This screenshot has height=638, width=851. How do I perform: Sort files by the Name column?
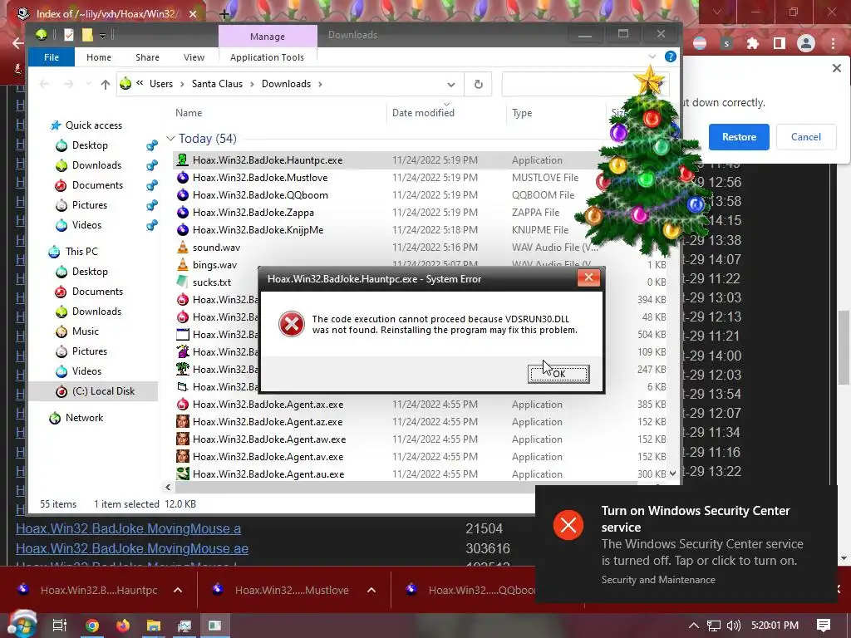pyautogui.click(x=189, y=112)
